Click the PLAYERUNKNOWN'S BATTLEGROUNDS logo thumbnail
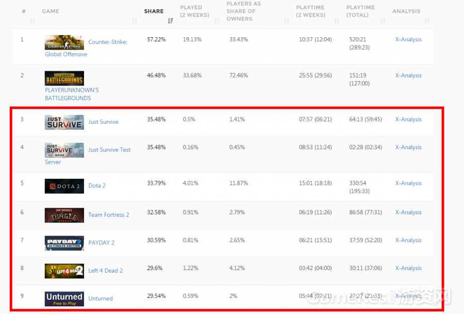This screenshot has height=314, width=464. pyautogui.click(x=64, y=78)
